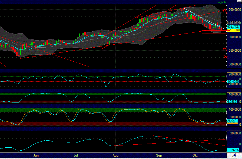Select the Okt axis label

click(x=195, y=155)
